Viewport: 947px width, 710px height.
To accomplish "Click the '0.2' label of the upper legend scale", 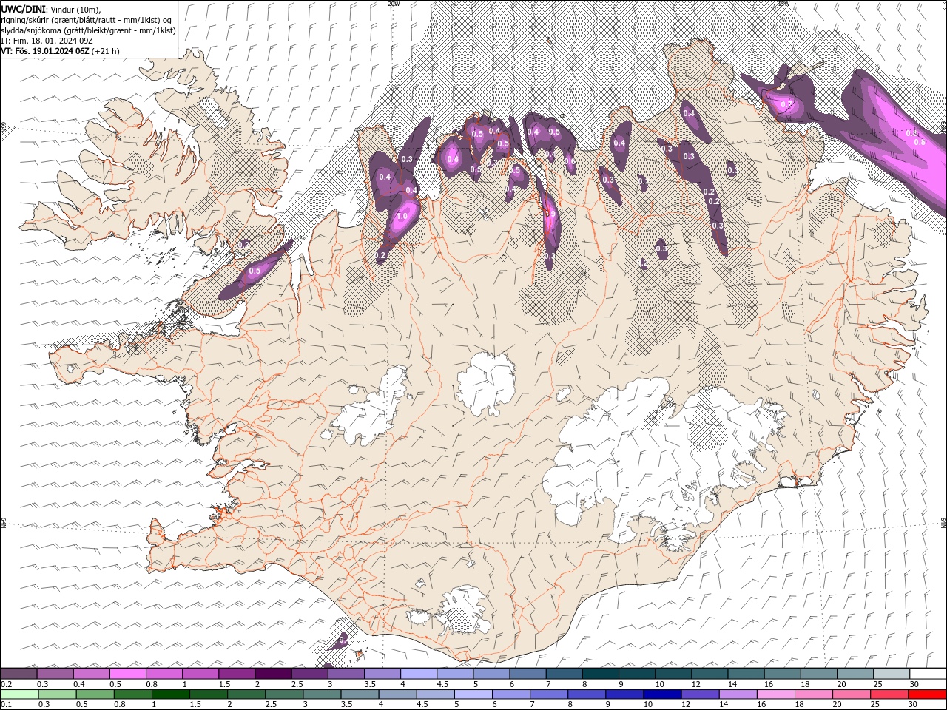I will (x=7, y=684).
